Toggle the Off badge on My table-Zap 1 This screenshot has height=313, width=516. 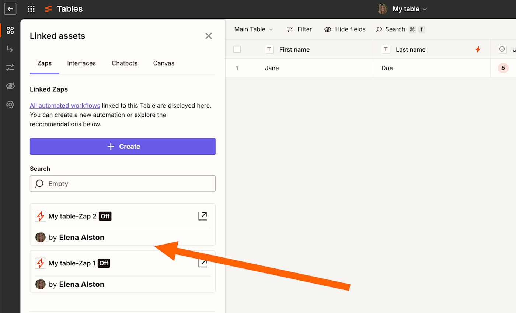(104, 263)
